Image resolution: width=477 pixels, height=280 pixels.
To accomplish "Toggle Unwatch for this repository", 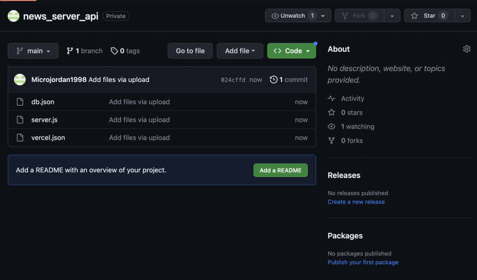I will [x=293, y=16].
